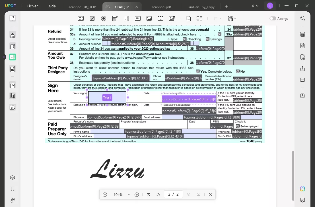
Task: Select the Text1 signature form field
Action: [x=107, y=98]
